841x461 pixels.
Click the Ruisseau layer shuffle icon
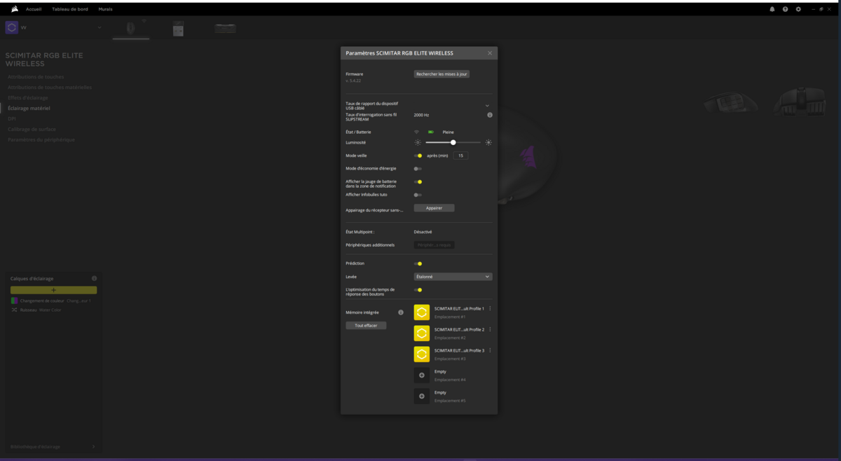[14, 310]
